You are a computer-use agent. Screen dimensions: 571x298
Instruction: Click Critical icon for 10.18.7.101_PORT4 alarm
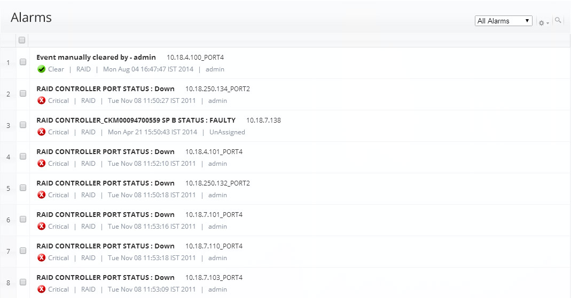click(x=42, y=227)
